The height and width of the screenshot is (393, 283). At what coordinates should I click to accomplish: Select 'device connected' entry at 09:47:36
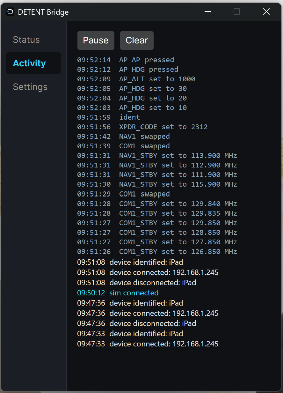[148, 313]
